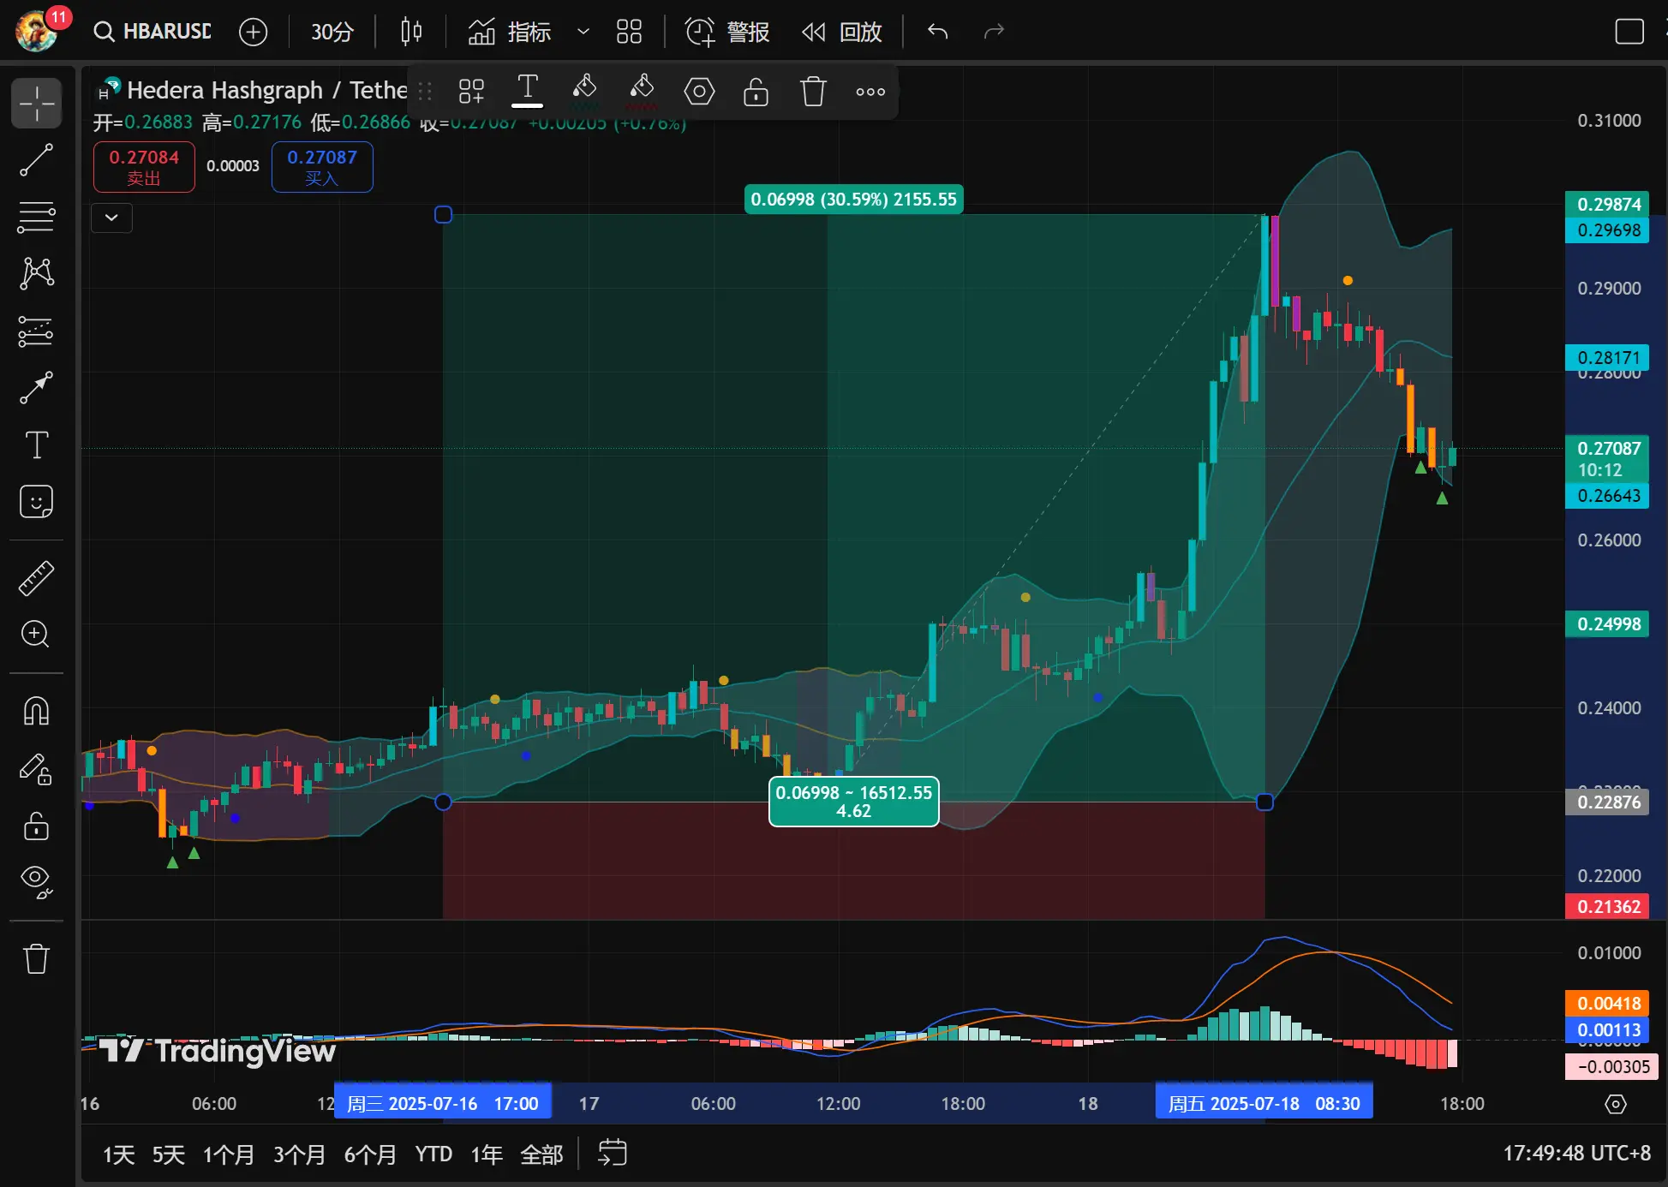Select the text tool in sidebar

tap(36, 445)
